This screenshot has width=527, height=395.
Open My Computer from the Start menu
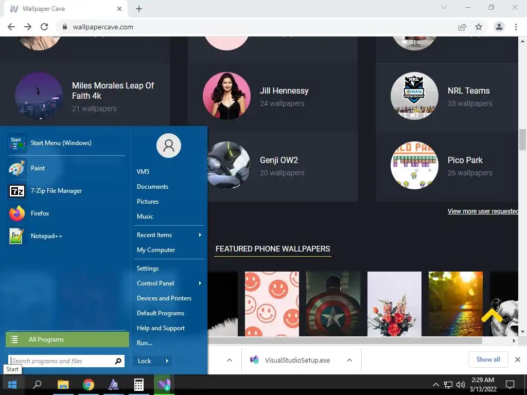pos(156,250)
